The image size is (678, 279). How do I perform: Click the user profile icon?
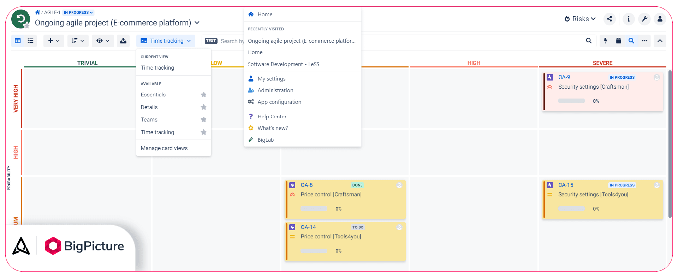[x=660, y=19]
